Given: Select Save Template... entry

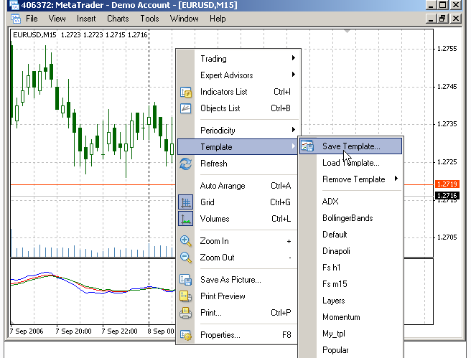Looking at the screenshot, I should point(350,146).
